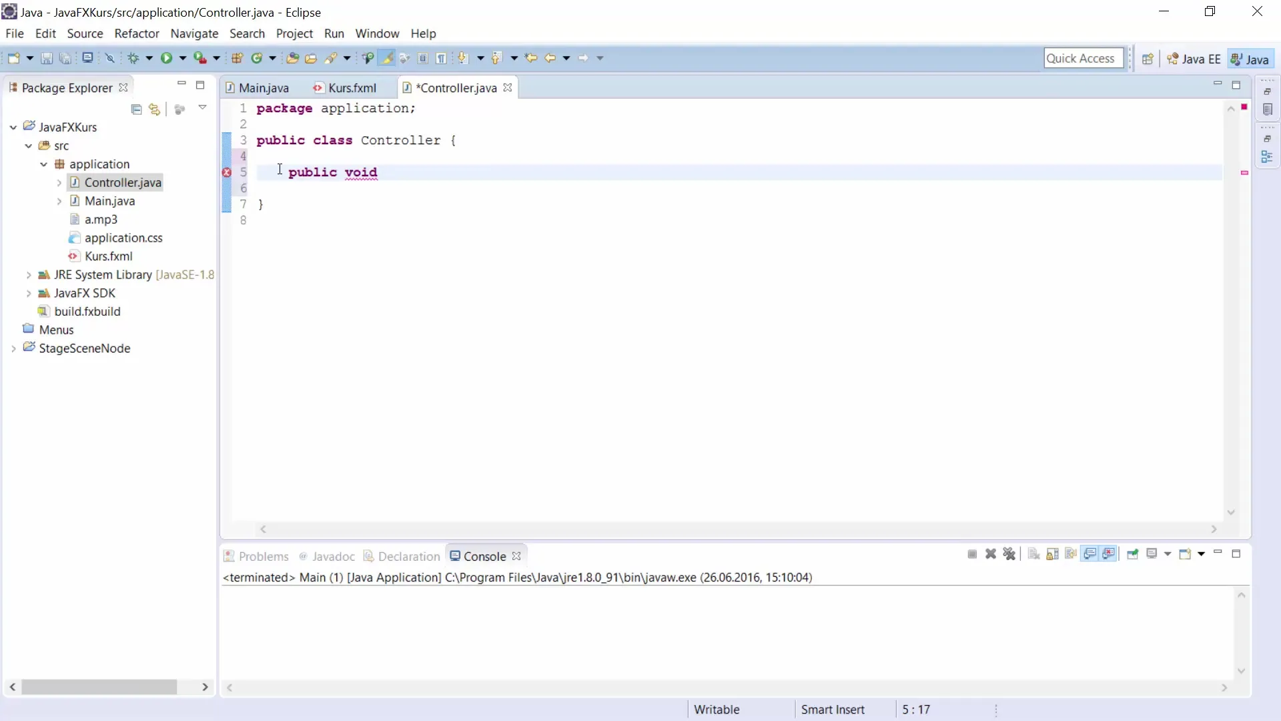This screenshot has height=721, width=1281.
Task: Click the Debug bug icon
Action: click(133, 58)
